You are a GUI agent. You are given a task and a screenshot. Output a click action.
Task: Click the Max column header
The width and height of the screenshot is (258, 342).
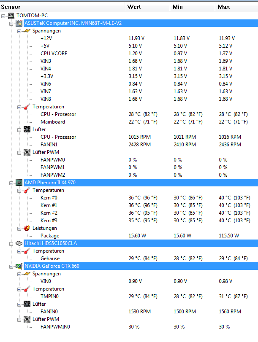(x=236, y=7)
